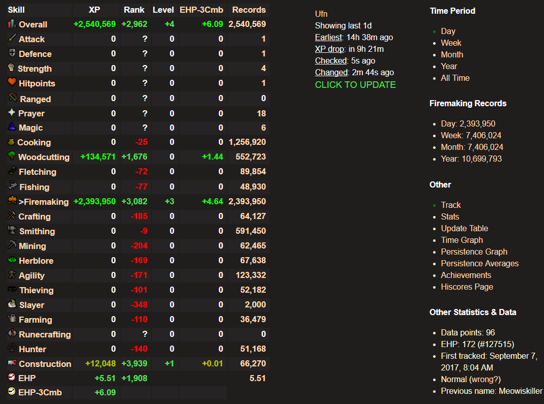Click the Slayer skull icon
This screenshot has height=404, width=544.
coord(12,304)
